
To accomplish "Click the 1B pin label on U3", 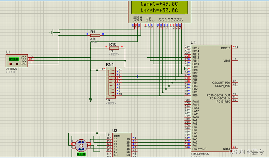I will (128, 139).
